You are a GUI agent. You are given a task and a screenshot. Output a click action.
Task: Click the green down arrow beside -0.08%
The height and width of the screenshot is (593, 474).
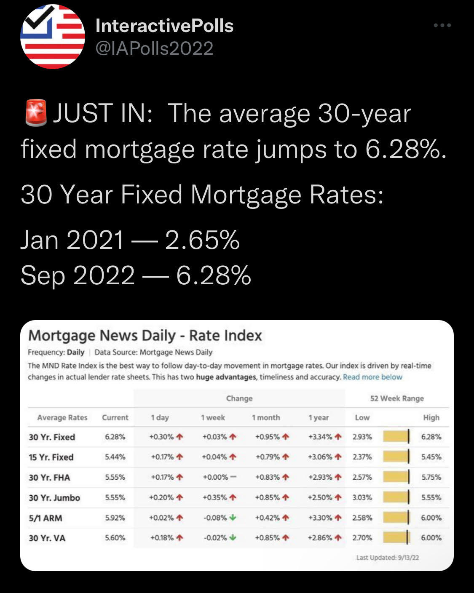click(x=233, y=518)
